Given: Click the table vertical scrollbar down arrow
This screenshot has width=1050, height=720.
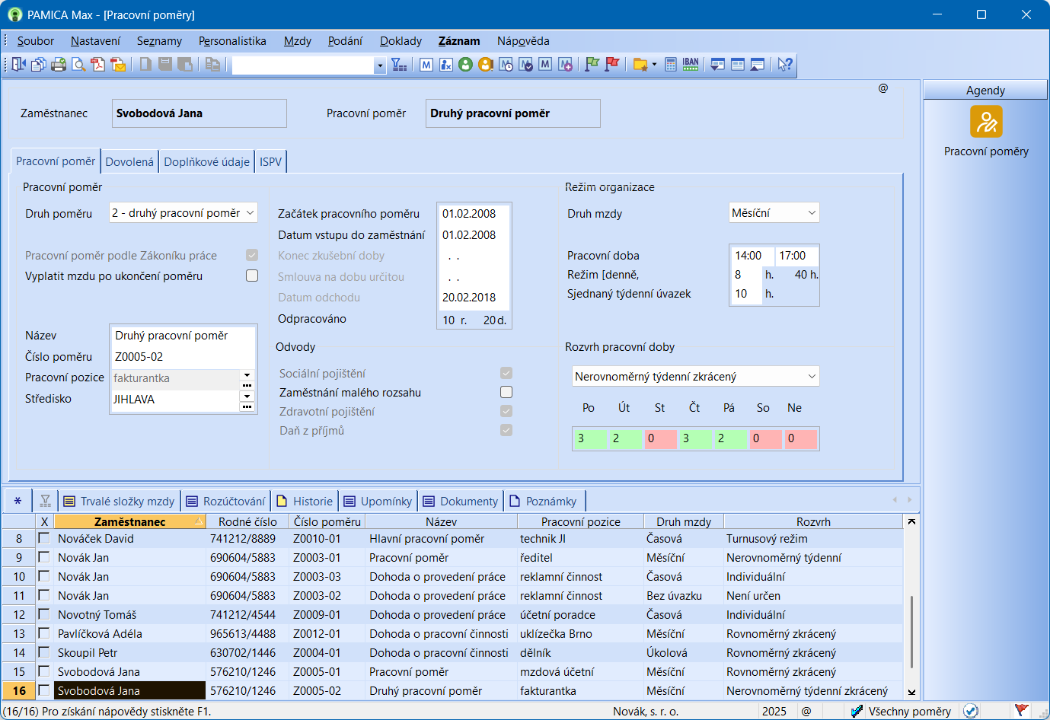Looking at the screenshot, I should coord(911,692).
